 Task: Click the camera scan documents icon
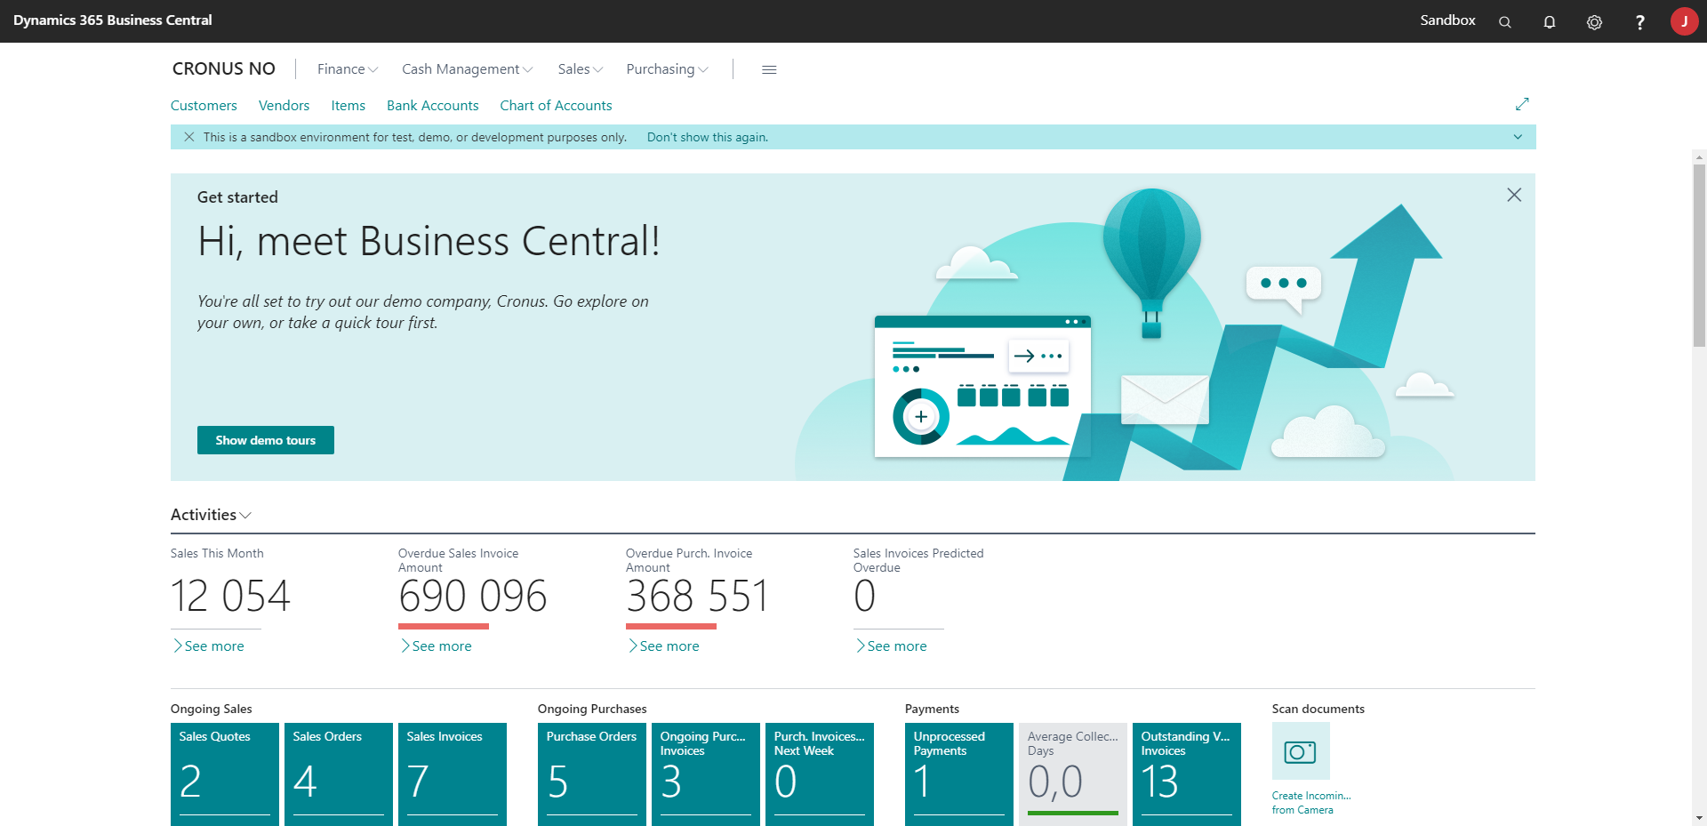point(1300,751)
